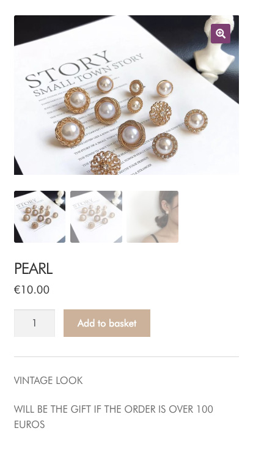Click the gift over 100 euros text
The width and height of the screenshot is (253, 450).
tap(113, 417)
